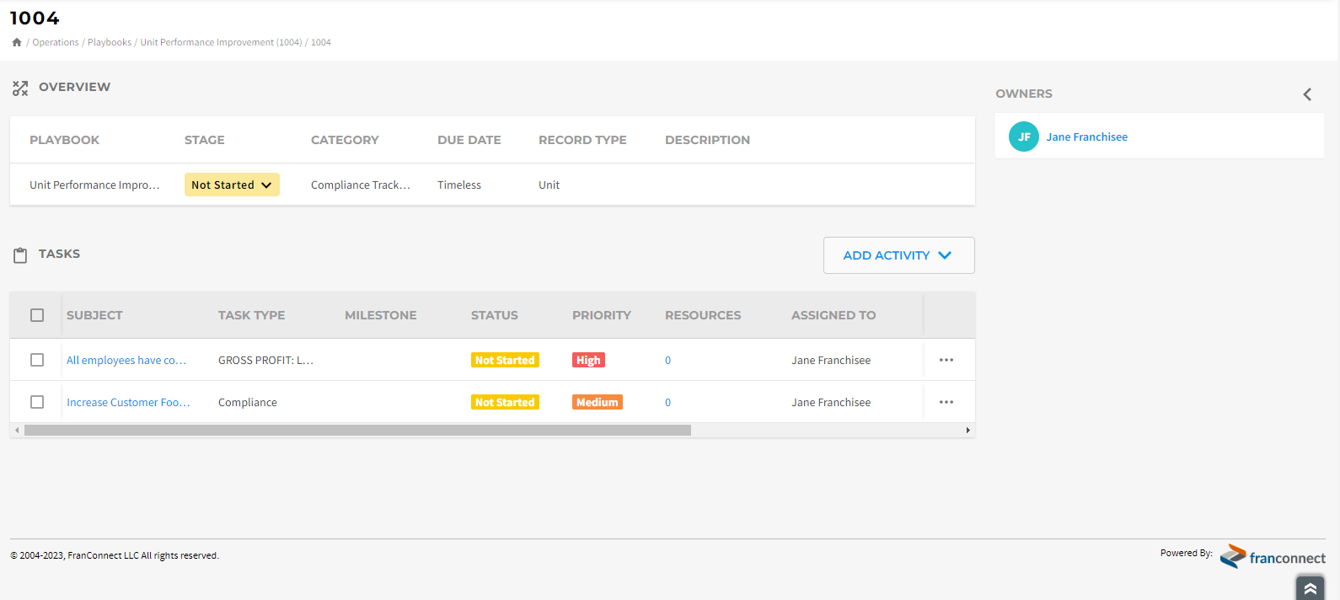Viewport: 1340px width, 600px height.
Task: Open actions menu for 'All employees' task row
Action: click(946, 360)
